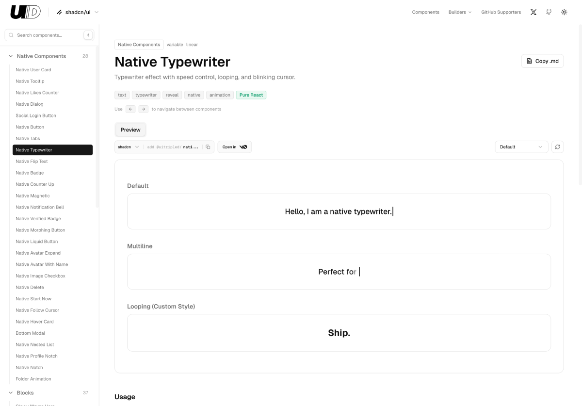Viewport: 582px width, 406px height.
Task: Expand the Blocks section in sidebar
Action: click(x=11, y=393)
